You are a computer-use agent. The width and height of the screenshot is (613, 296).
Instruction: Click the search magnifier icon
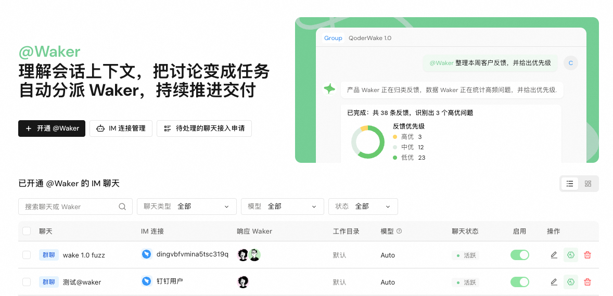point(122,207)
